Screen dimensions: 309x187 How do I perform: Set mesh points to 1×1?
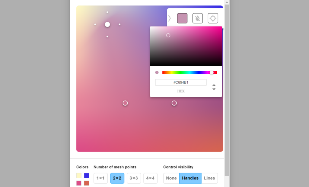pyautogui.click(x=100, y=178)
